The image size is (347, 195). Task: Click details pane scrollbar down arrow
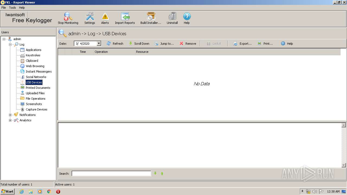344,165
